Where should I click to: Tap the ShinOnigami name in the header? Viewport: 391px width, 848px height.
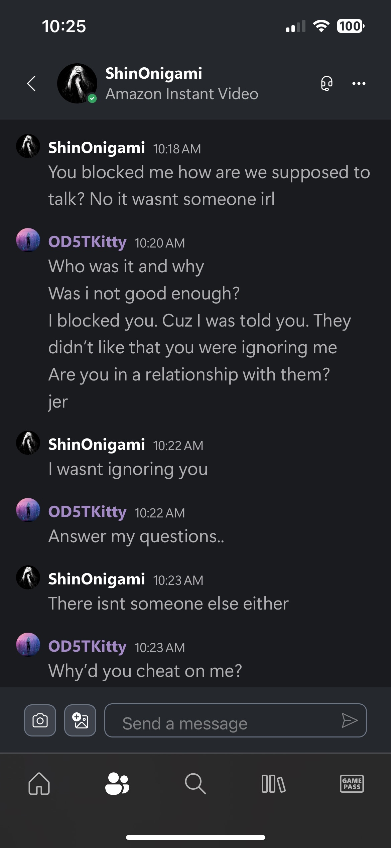point(154,73)
